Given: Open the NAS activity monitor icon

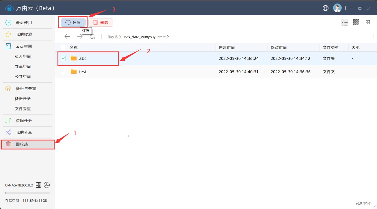Looking at the screenshot, I should click(47, 185).
